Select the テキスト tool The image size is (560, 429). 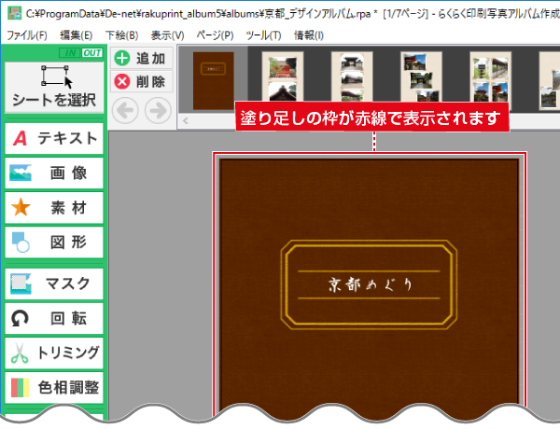point(54,138)
